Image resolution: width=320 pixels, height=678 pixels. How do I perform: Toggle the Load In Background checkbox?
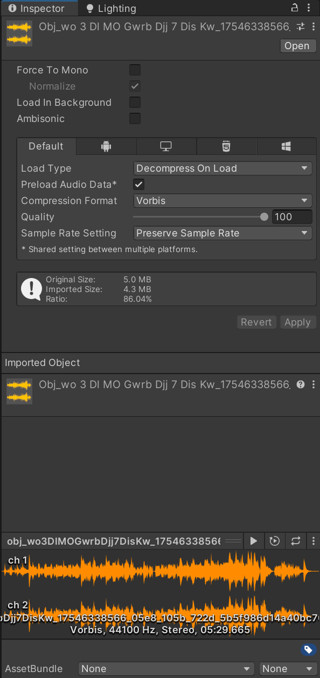click(135, 103)
